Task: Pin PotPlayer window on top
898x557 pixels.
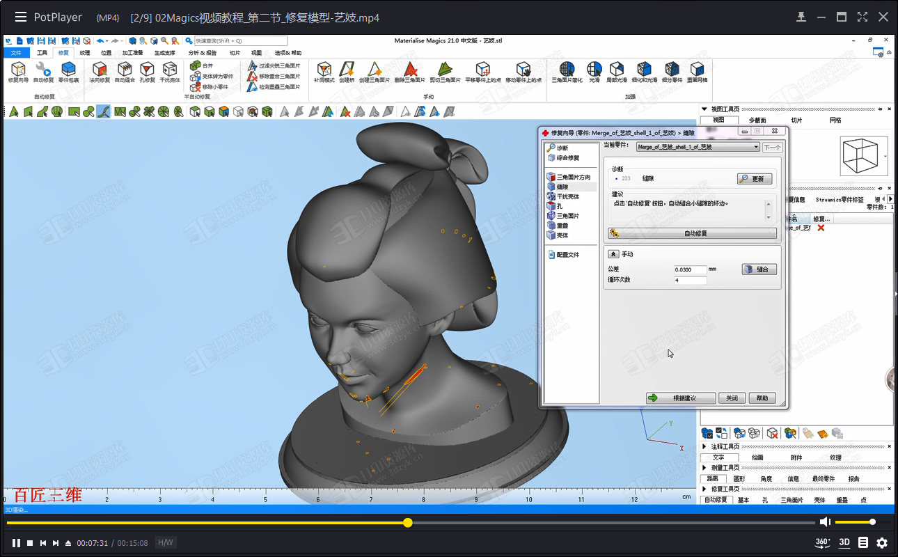Action: pos(801,17)
